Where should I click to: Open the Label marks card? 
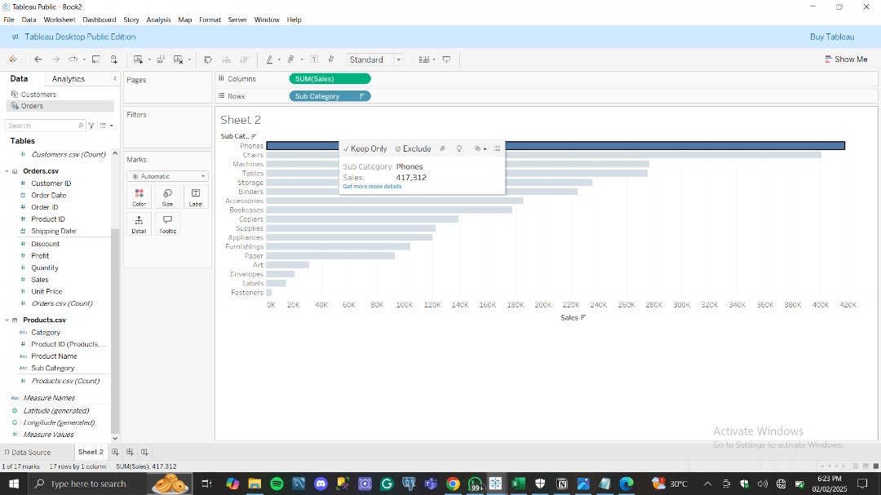pyautogui.click(x=196, y=197)
